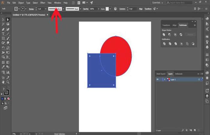Click the Outline pathfinder icon
This screenshot has height=135, width=210.
coord(187,44)
